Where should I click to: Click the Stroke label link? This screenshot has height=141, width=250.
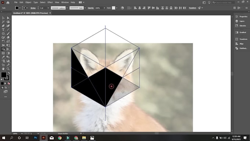point(33,8)
